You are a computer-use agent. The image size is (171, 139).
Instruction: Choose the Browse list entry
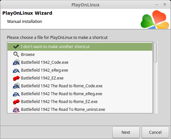(x=80, y=55)
